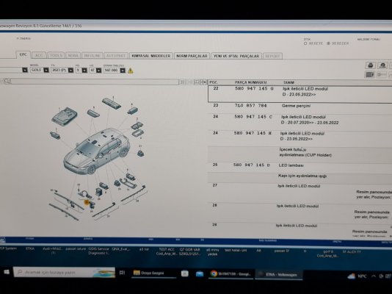The height and width of the screenshot is (294, 392).
Task: Click the icon button right of printer
Action: [x=382, y=65]
